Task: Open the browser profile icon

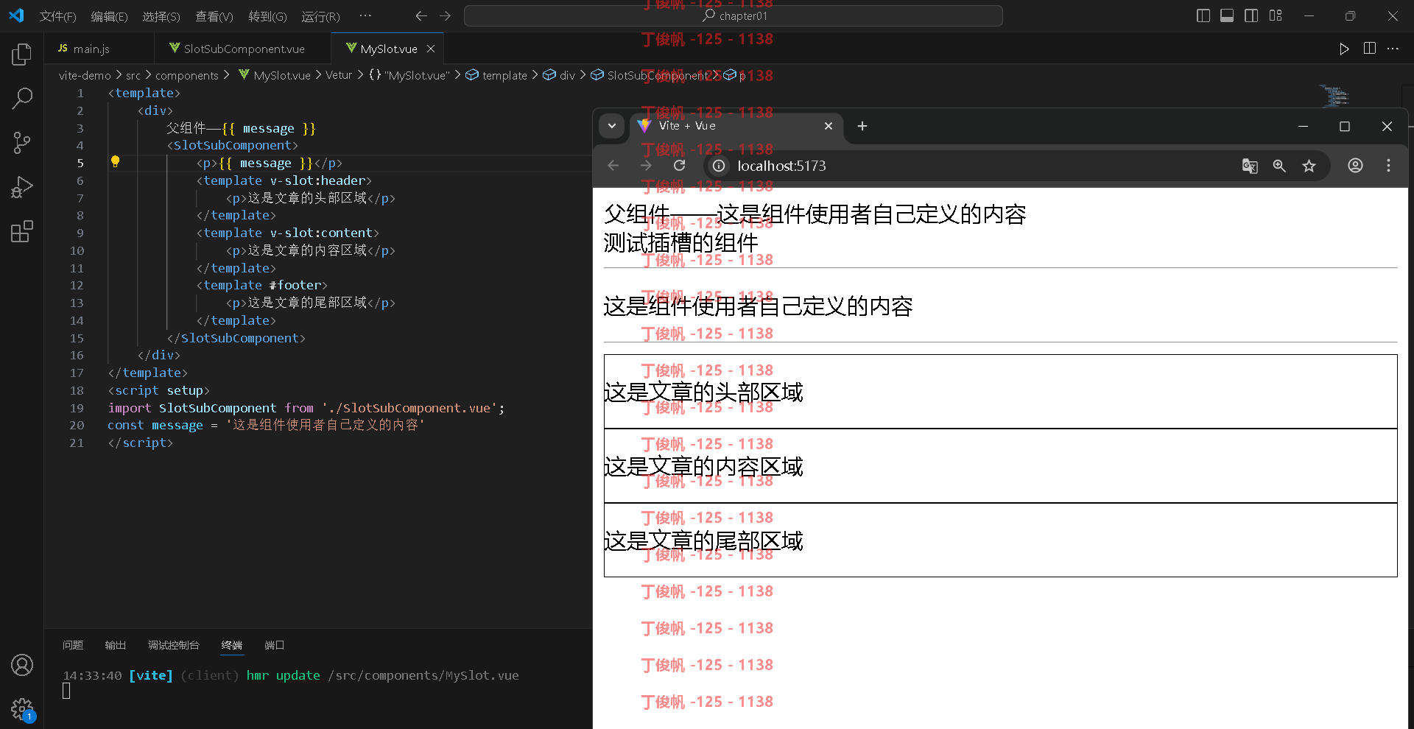Action: [1355, 166]
